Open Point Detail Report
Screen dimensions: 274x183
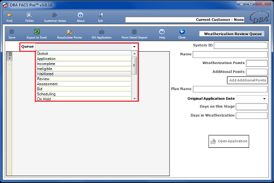(x=134, y=34)
